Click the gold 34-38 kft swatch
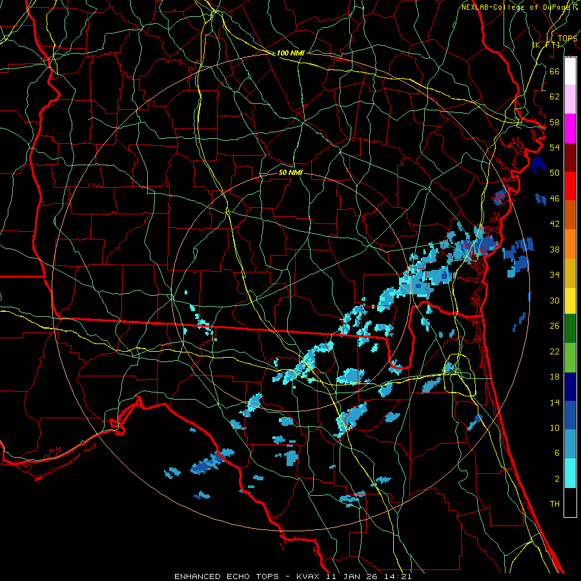This screenshot has width=581, height=581. pos(570,273)
